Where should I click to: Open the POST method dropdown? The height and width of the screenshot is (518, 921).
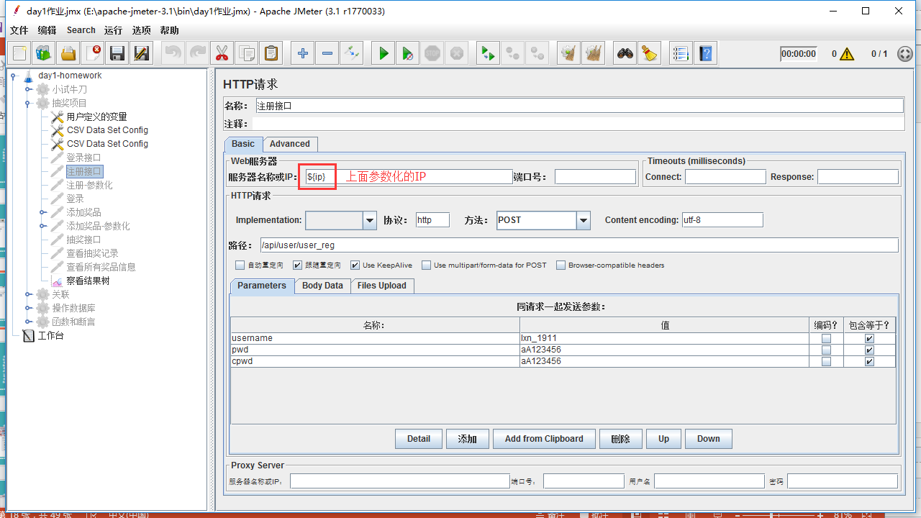click(584, 220)
